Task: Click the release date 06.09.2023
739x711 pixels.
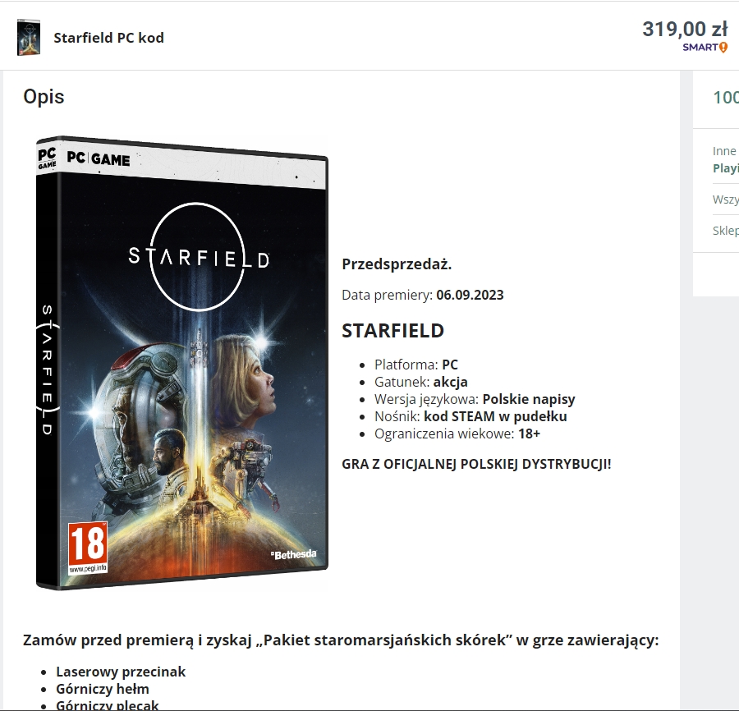Action: pos(470,295)
